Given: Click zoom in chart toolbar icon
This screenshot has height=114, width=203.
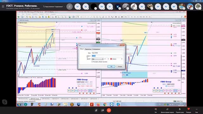Looking at the screenshot, I should 63,17.
